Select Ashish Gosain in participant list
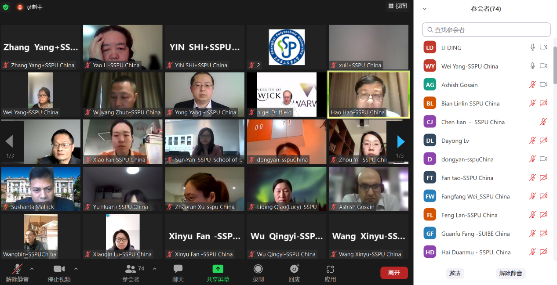 pos(459,85)
